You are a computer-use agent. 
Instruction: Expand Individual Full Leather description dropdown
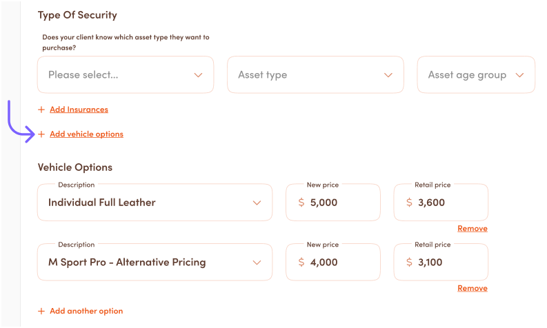(155, 203)
